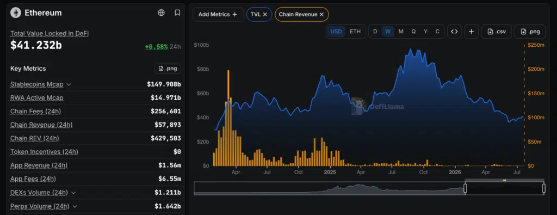
Task: Click the +0.58% 24h change value
Action: 156,47
